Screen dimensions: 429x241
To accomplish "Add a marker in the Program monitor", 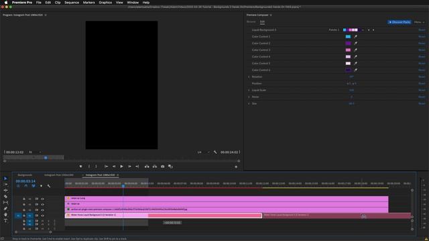I will [80, 167].
